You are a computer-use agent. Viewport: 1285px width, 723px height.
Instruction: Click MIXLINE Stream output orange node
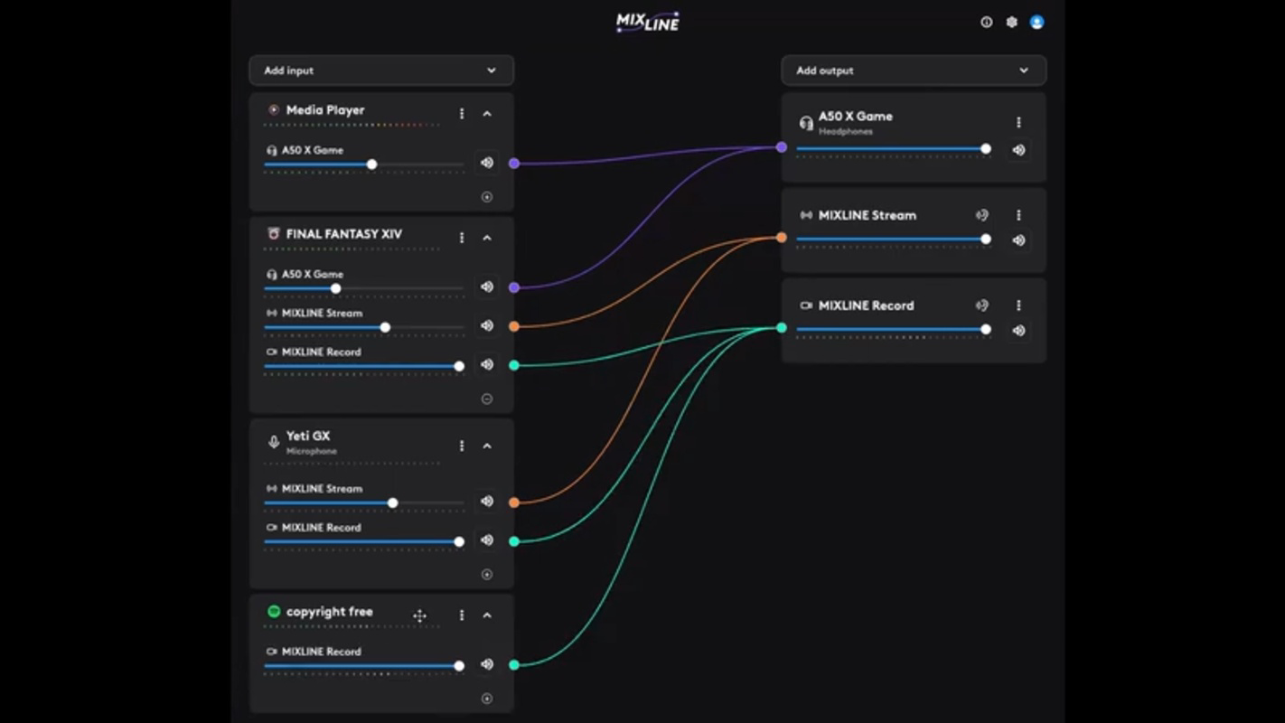[x=782, y=238]
